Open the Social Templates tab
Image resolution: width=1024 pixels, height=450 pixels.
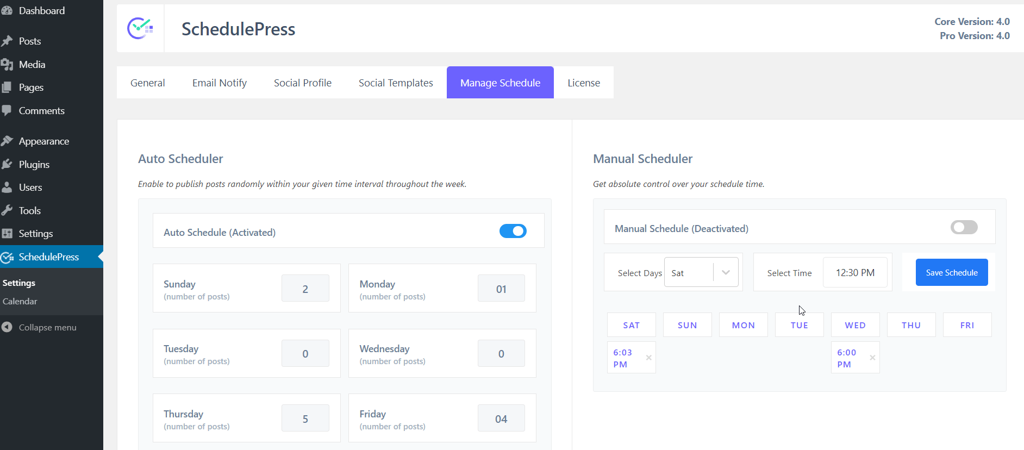(396, 83)
